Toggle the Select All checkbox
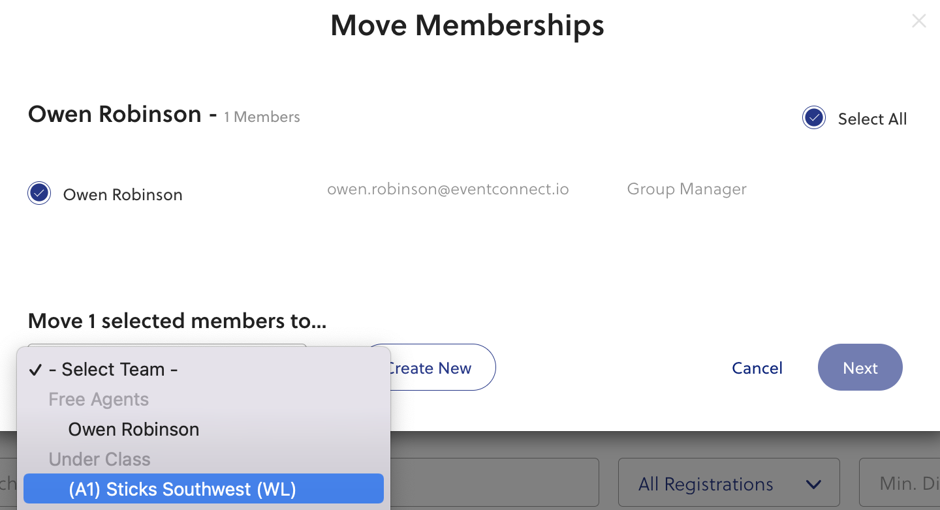This screenshot has height=510, width=940. coord(813,118)
